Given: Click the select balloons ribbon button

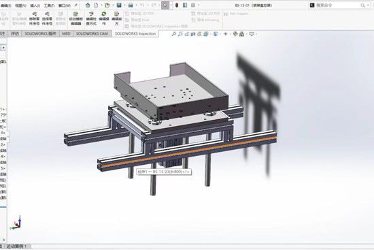Looking at the screenshot, I should 47,19.
